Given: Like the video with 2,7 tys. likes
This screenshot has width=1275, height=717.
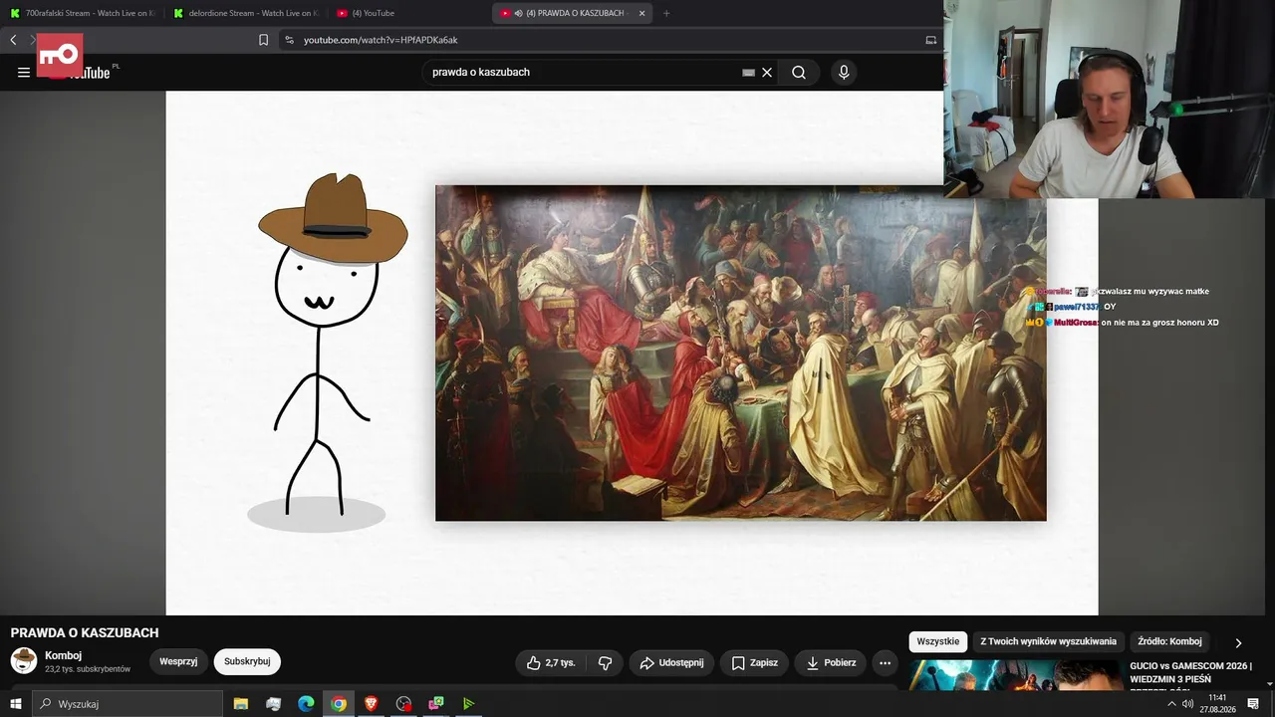Looking at the screenshot, I should pos(551,663).
